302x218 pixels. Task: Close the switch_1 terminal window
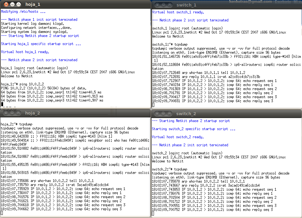click(x=157, y=5)
